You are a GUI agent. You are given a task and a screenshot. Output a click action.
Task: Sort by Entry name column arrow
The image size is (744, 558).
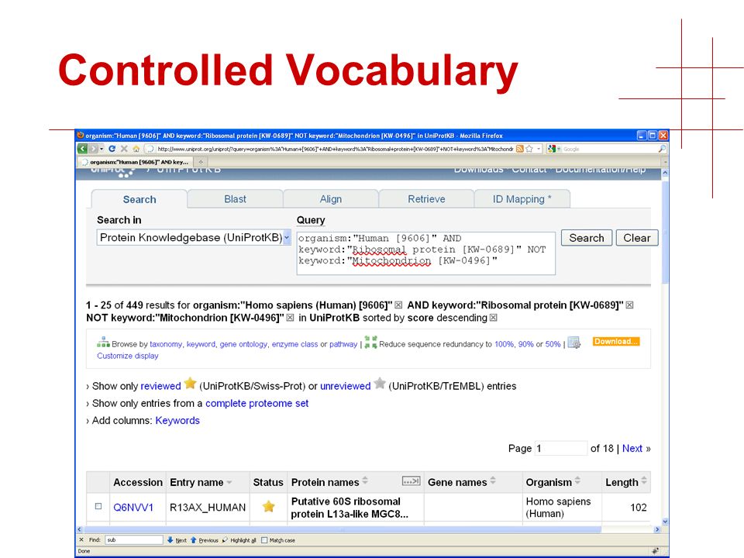[x=229, y=483]
